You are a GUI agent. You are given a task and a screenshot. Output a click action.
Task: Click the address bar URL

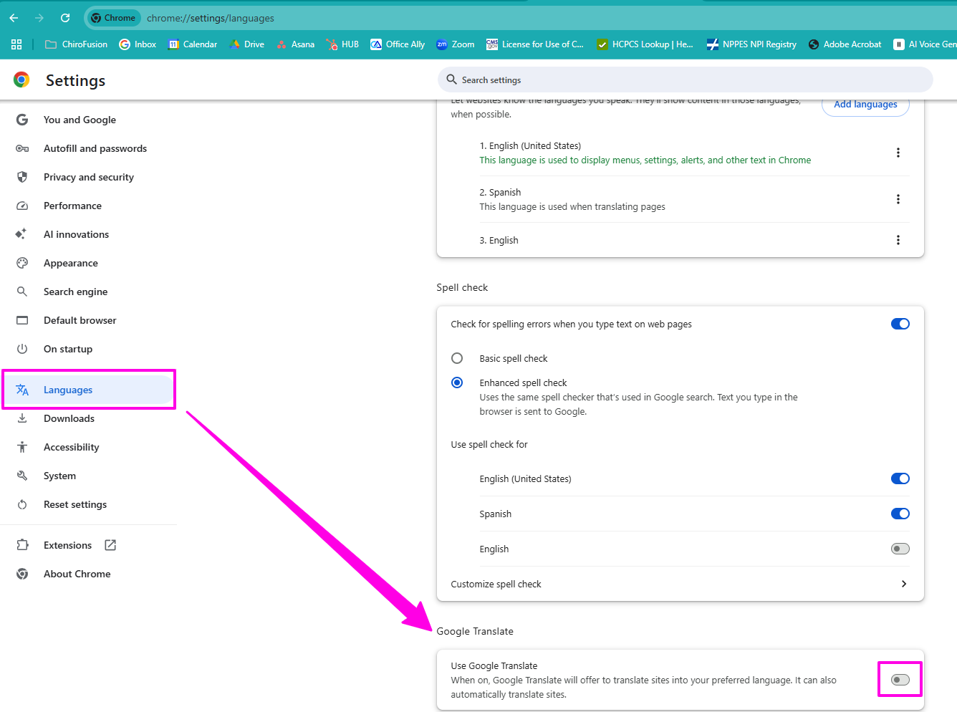[211, 18]
